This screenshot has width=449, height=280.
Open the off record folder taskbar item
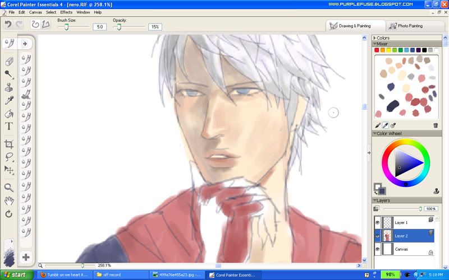[x=120, y=275]
